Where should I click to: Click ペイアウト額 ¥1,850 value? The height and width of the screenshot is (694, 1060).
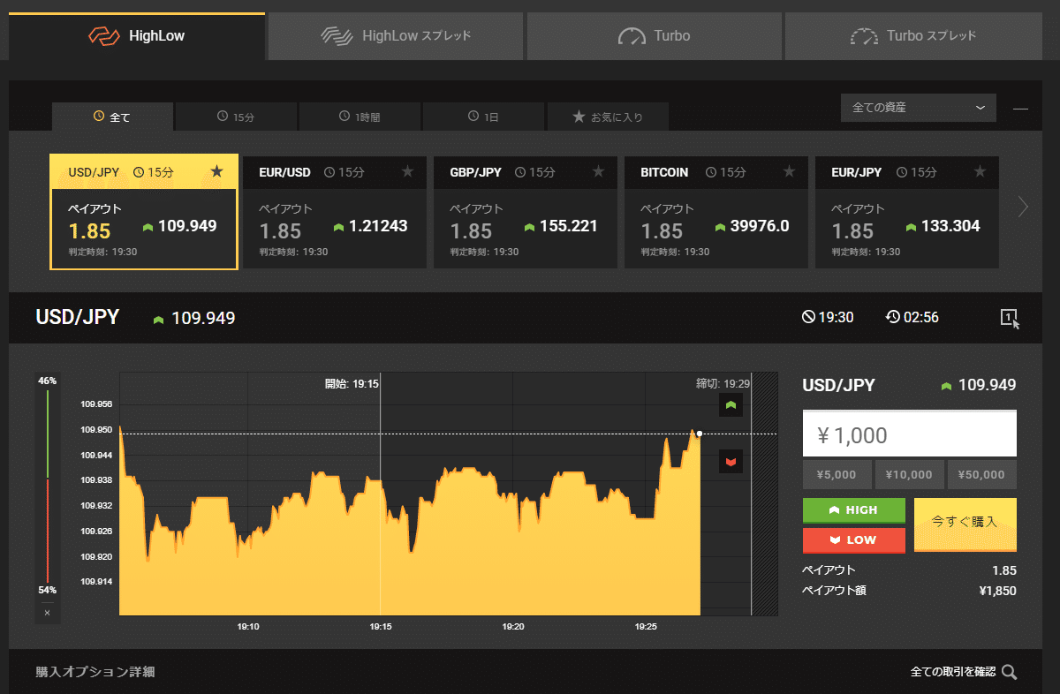tap(998, 590)
